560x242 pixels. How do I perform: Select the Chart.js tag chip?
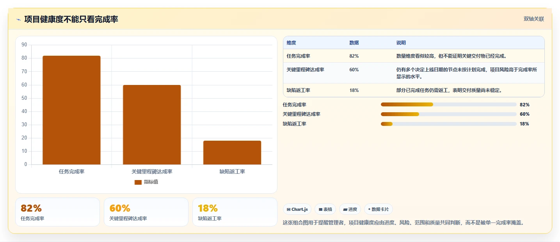[x=297, y=209]
